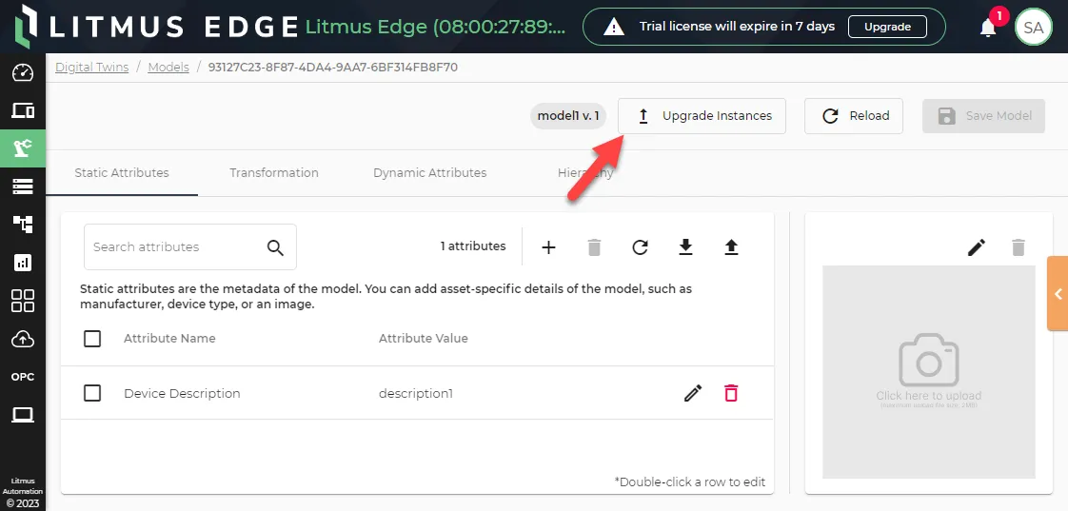The width and height of the screenshot is (1068, 511).
Task: Open the cloud upload Integration sidebar icon
Action: click(x=23, y=339)
